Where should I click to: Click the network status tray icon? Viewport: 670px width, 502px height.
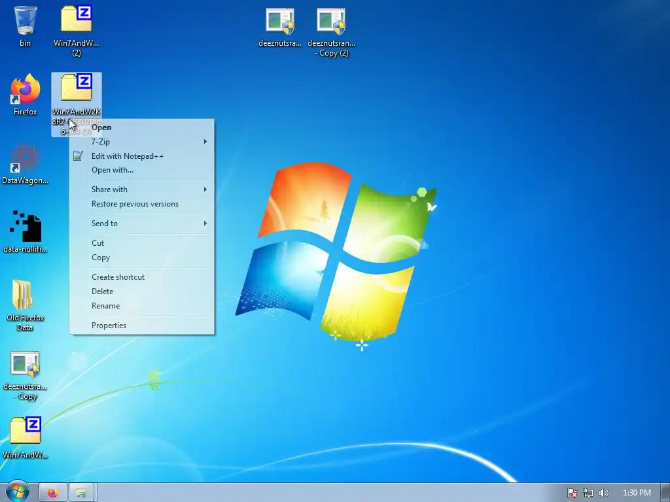588,493
